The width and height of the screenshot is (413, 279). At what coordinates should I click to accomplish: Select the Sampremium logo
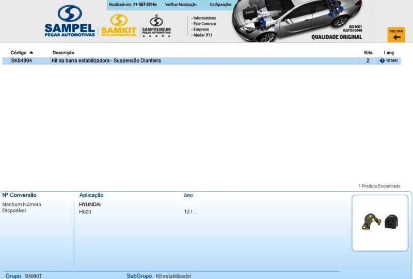tap(156, 26)
